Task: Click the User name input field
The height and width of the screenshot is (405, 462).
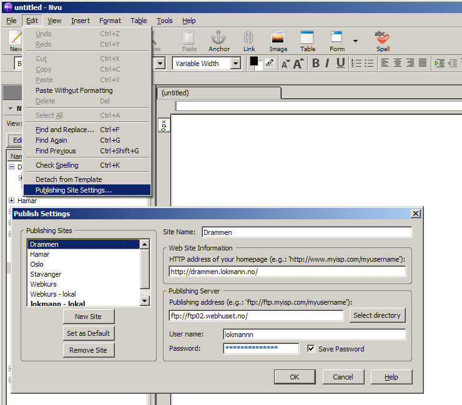Action: click(314, 335)
